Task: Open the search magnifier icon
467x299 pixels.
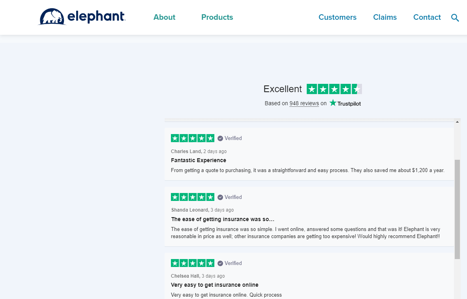Action: coord(455,18)
